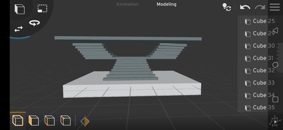Tap the Android recents square button
This screenshot has height=130, width=283.
[275, 99]
